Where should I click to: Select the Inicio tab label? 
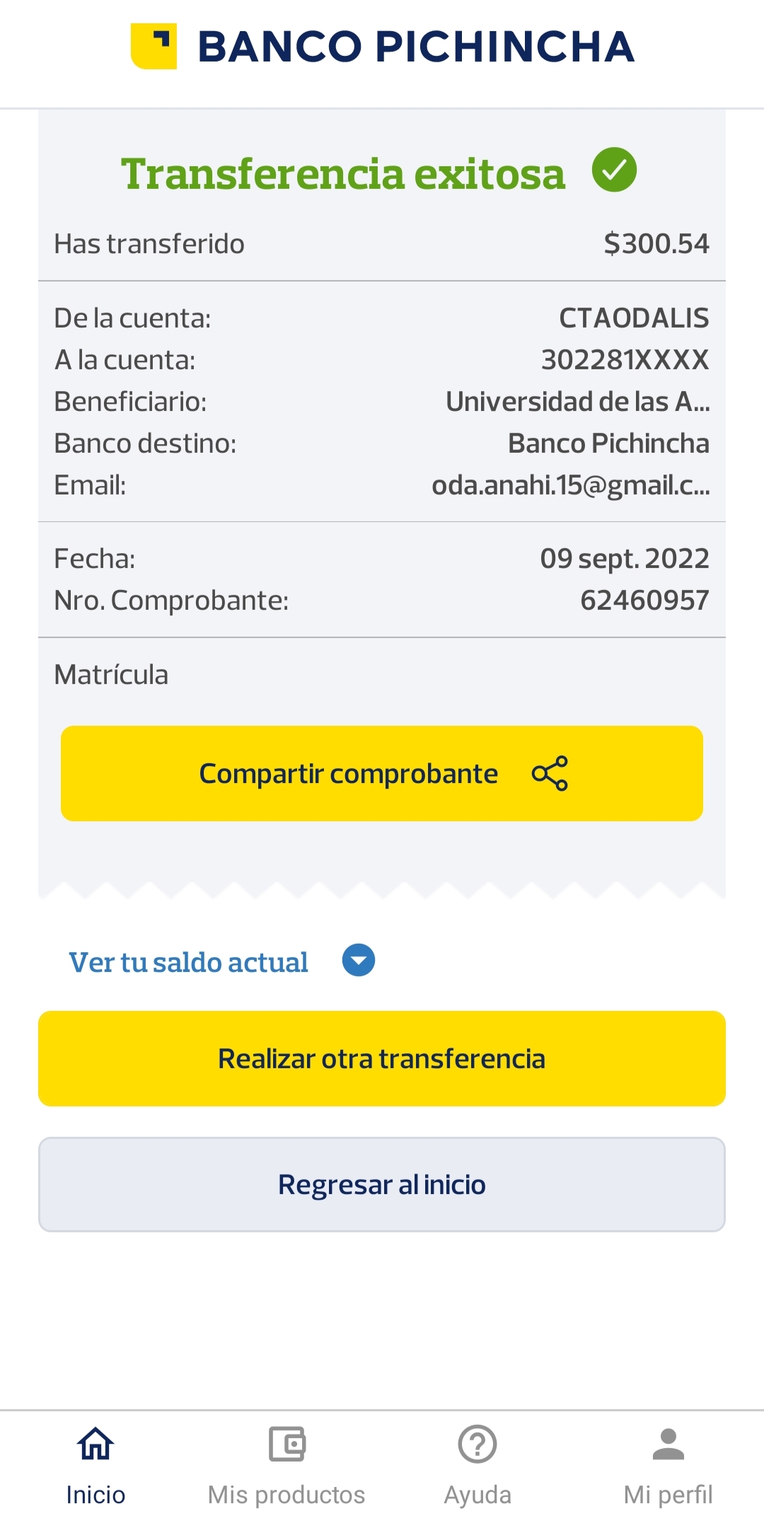(95, 1494)
